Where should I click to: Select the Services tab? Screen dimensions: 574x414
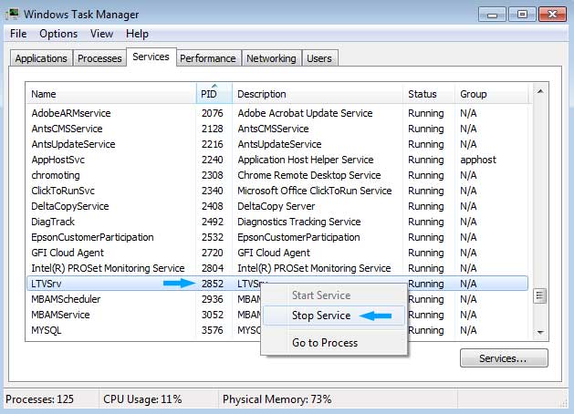(x=151, y=57)
